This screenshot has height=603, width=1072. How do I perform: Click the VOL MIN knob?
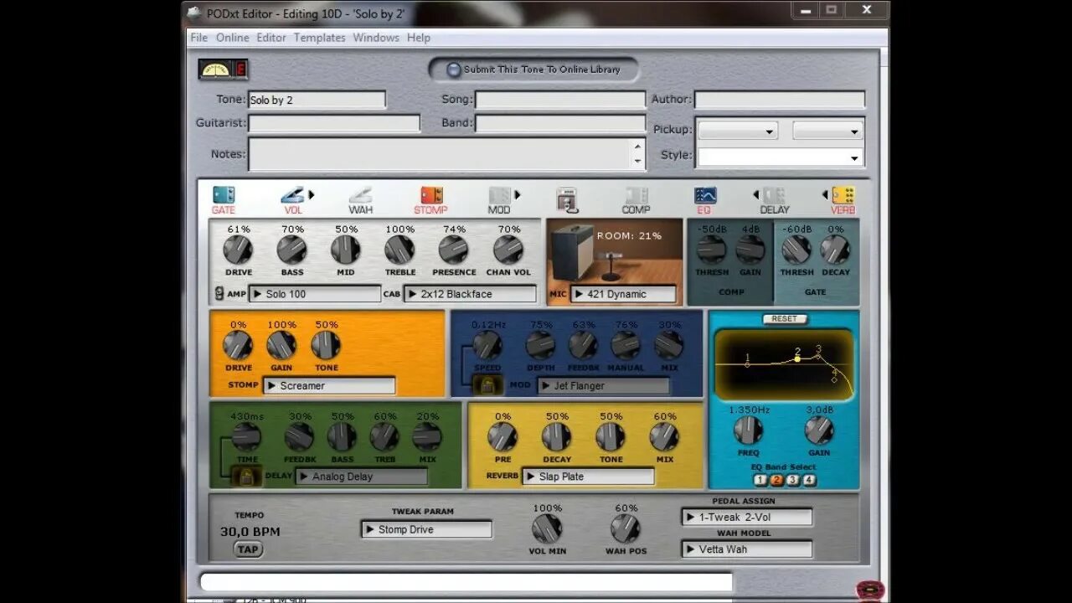547,528
